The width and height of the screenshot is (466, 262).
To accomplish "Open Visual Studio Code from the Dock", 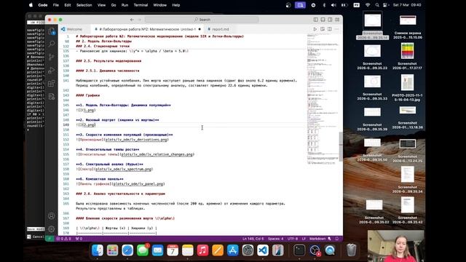I will click(263, 250).
